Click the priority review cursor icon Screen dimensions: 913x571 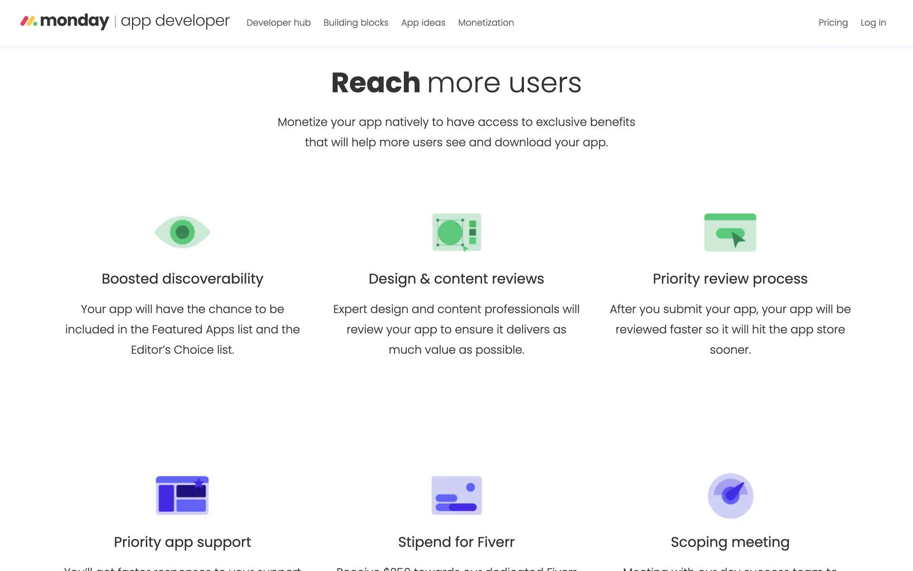[x=730, y=232]
